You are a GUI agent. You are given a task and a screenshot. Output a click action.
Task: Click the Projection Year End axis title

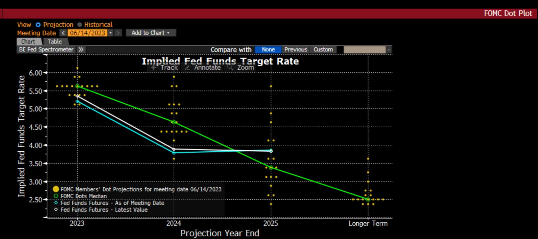220,233
